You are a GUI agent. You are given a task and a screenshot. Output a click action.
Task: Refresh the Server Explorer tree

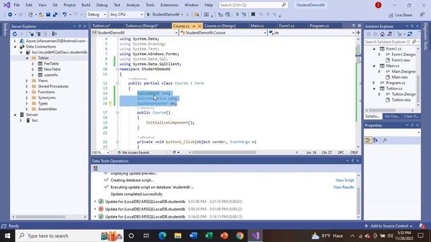[15, 34]
